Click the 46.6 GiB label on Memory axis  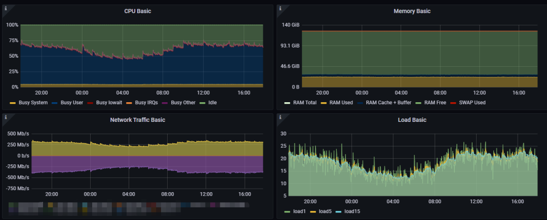[x=291, y=66]
